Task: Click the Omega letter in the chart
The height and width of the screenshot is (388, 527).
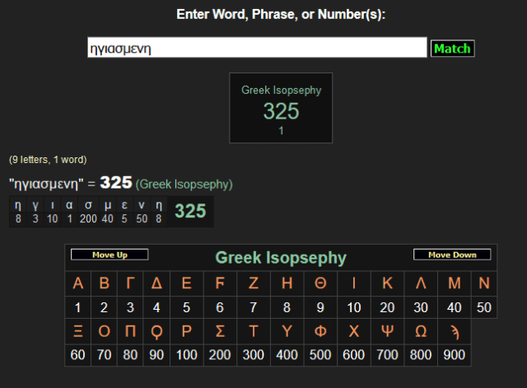Action: pyautogui.click(x=422, y=334)
